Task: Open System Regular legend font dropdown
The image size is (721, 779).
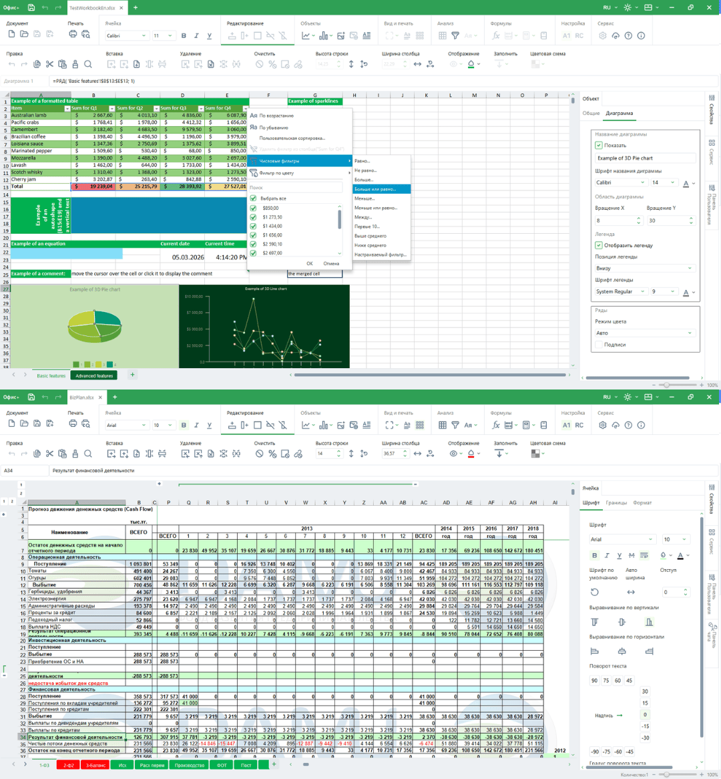Action: [621, 292]
